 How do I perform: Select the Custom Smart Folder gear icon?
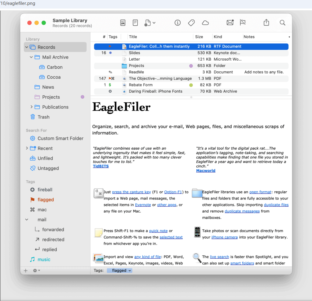point(33,138)
